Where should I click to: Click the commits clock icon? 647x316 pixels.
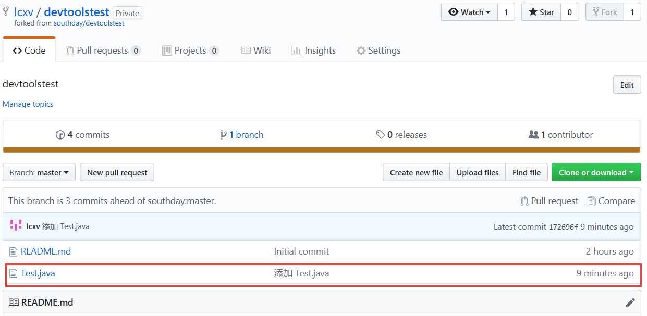coord(60,135)
